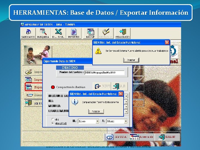200x150 pixels.
Task: Click the photo of two children
Action: tap(38, 55)
